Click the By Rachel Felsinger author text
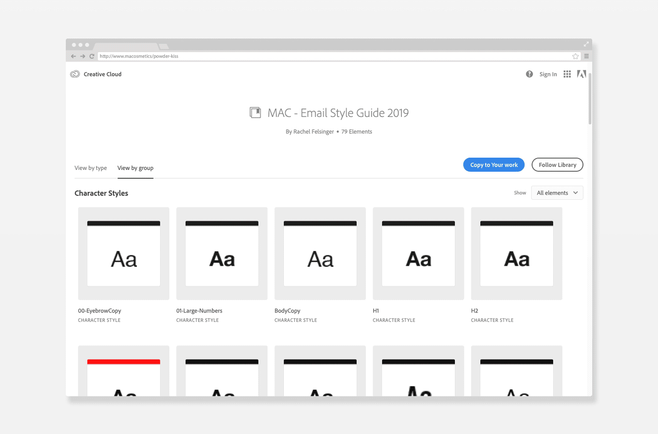The image size is (658, 434). 310,132
